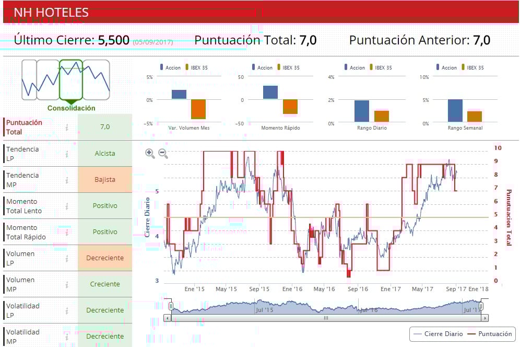520x347 pixels.
Task: Toggle IBEX 35 series in Rango Semanal chart
Action: click(472, 67)
